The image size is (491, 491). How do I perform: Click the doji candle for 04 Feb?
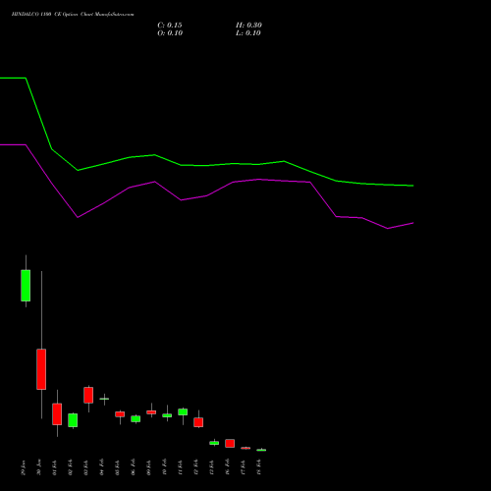pyautogui.click(x=104, y=399)
